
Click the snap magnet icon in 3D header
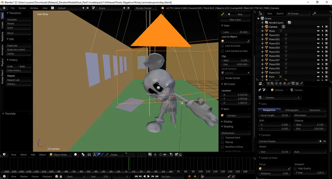160,155
